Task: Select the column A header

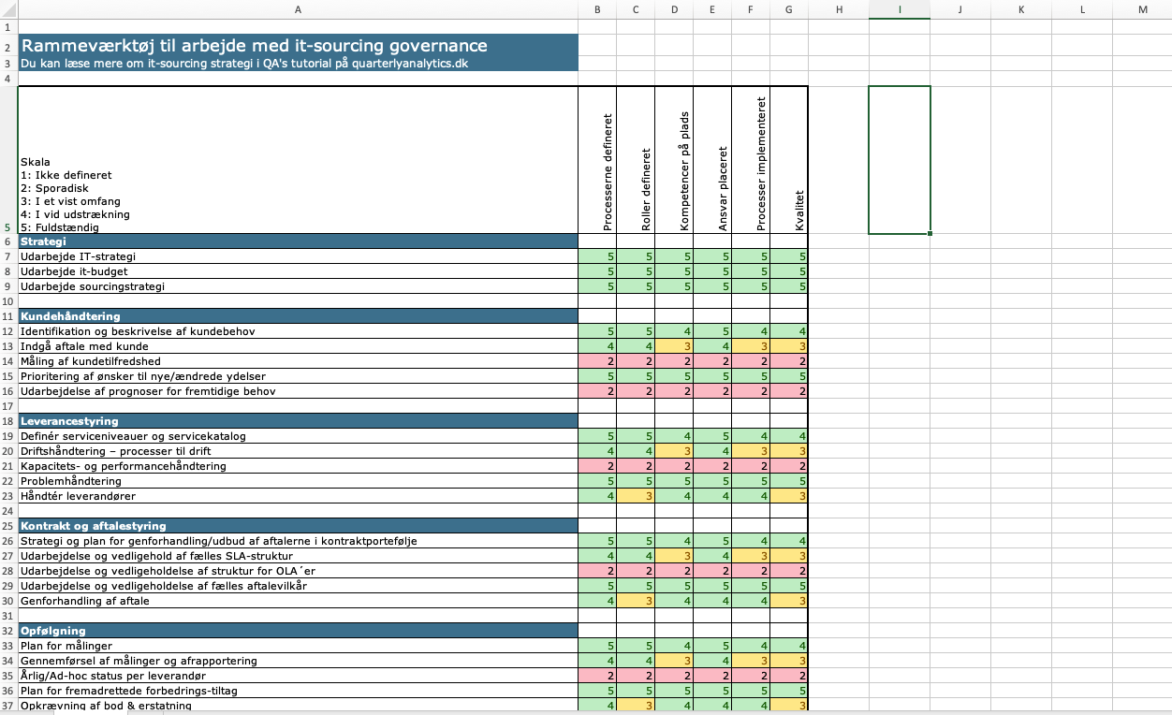Action: pos(298,9)
